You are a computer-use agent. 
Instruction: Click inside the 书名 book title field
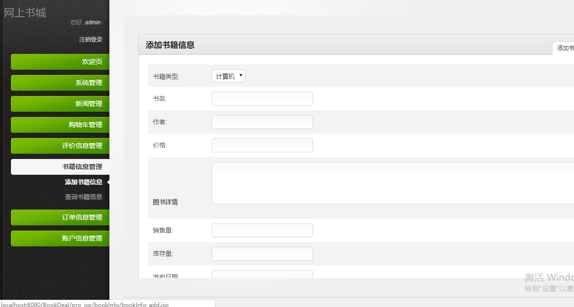[x=262, y=98]
